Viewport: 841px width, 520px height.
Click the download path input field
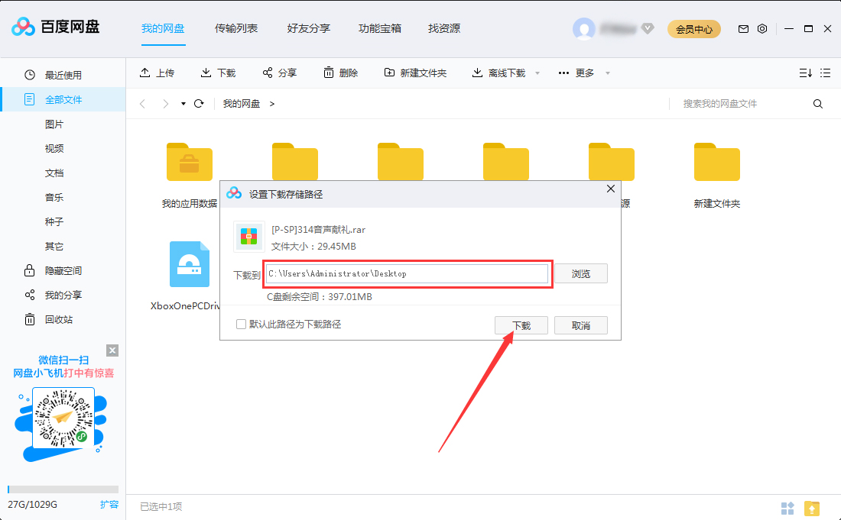coord(408,273)
